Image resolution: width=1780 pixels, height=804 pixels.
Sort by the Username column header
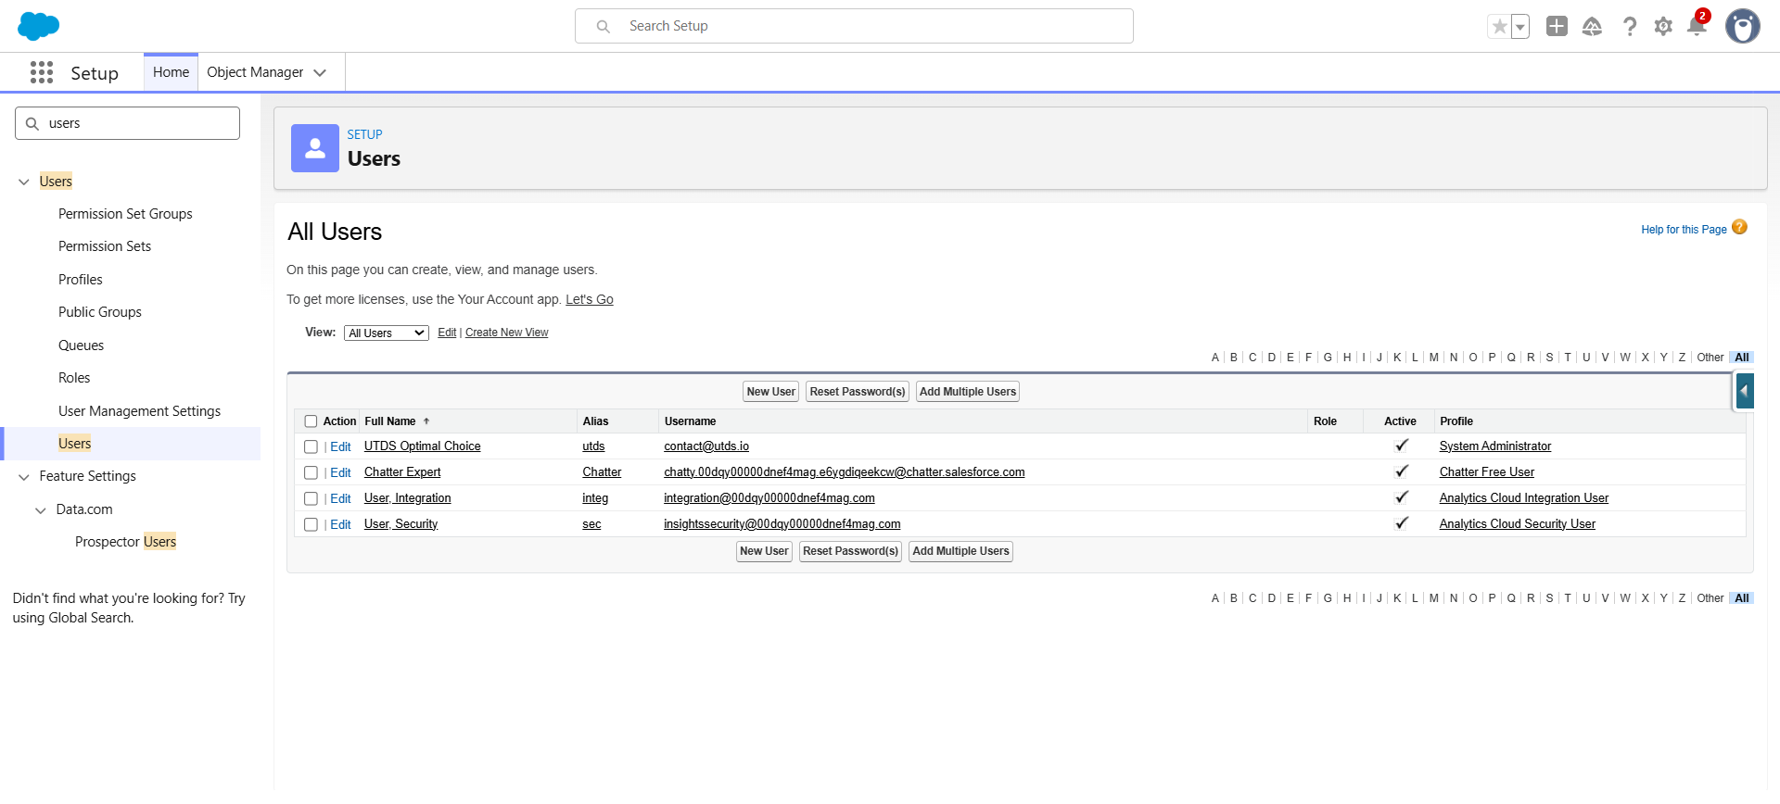point(690,421)
